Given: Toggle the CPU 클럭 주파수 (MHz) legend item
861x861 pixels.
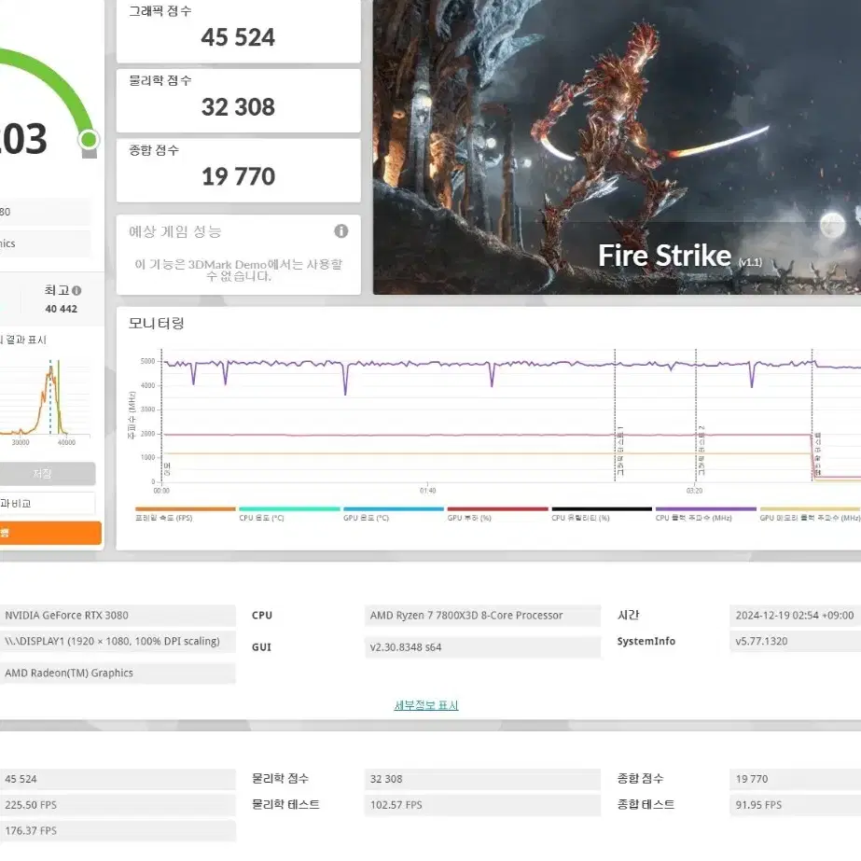Looking at the screenshot, I should point(705,514).
